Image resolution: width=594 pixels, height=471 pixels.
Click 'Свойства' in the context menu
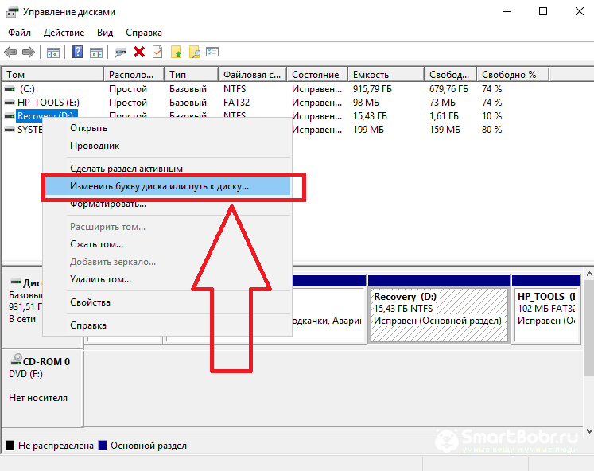pos(90,302)
